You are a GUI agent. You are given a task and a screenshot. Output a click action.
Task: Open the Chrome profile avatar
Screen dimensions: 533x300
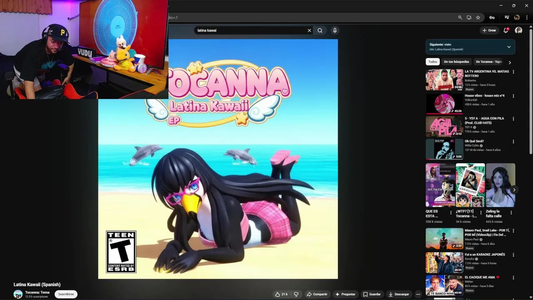(x=517, y=17)
